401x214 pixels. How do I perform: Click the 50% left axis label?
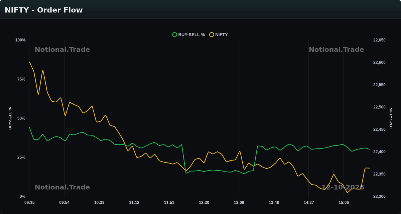click(x=21, y=118)
